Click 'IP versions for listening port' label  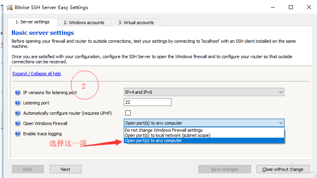(x=50, y=93)
